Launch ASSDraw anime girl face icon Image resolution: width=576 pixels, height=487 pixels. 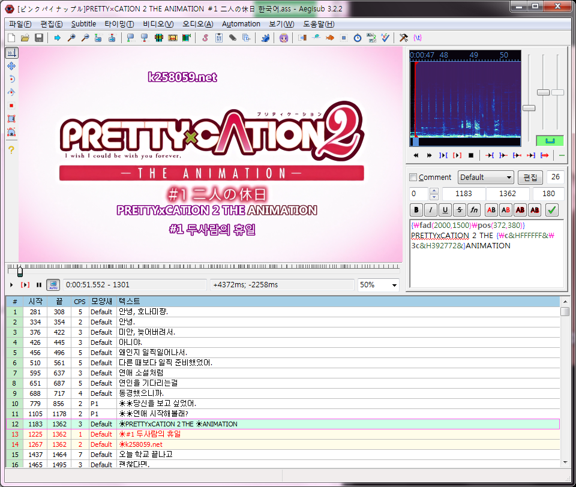point(284,38)
